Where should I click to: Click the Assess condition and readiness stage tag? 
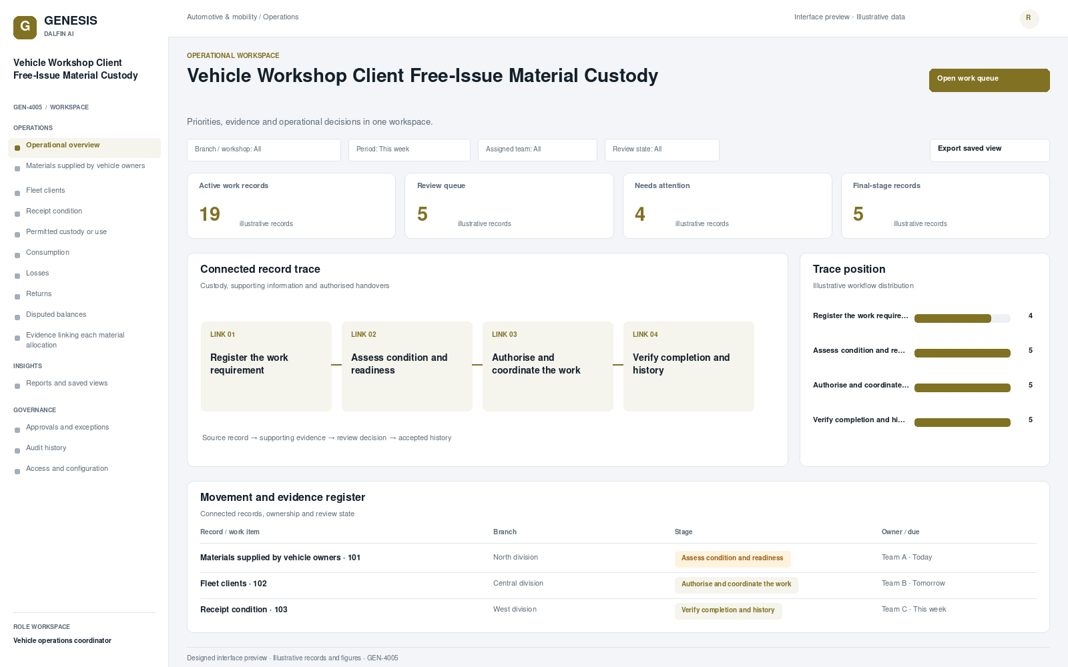[732, 559]
